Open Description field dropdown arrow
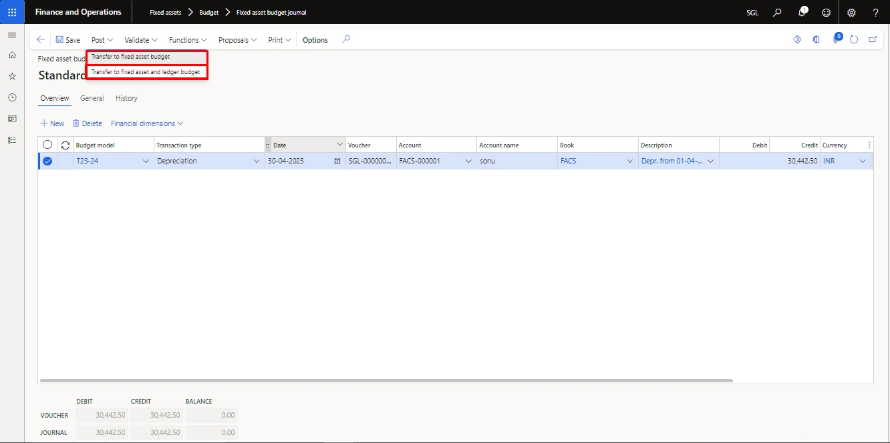 710,161
